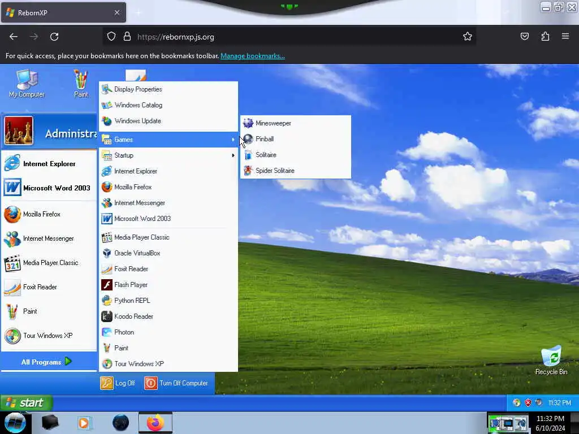This screenshot has height=434, width=579.
Task: Launch Pinball from the Games submenu
Action: tap(295, 139)
